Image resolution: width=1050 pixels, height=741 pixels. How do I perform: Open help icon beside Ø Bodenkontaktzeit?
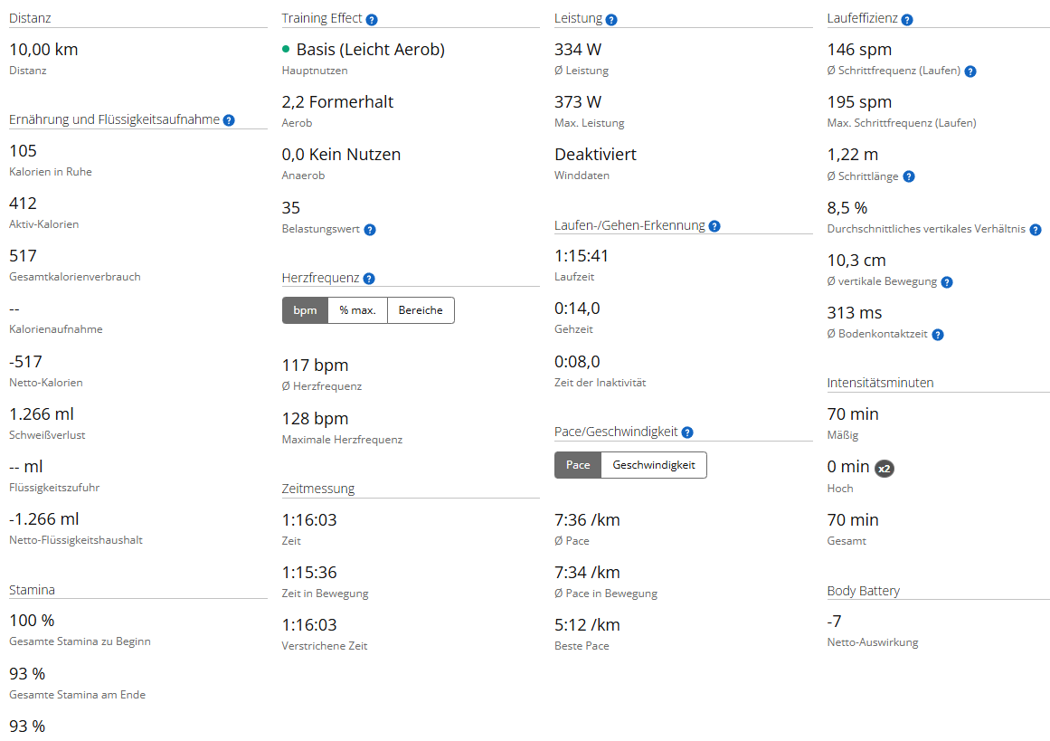938,335
